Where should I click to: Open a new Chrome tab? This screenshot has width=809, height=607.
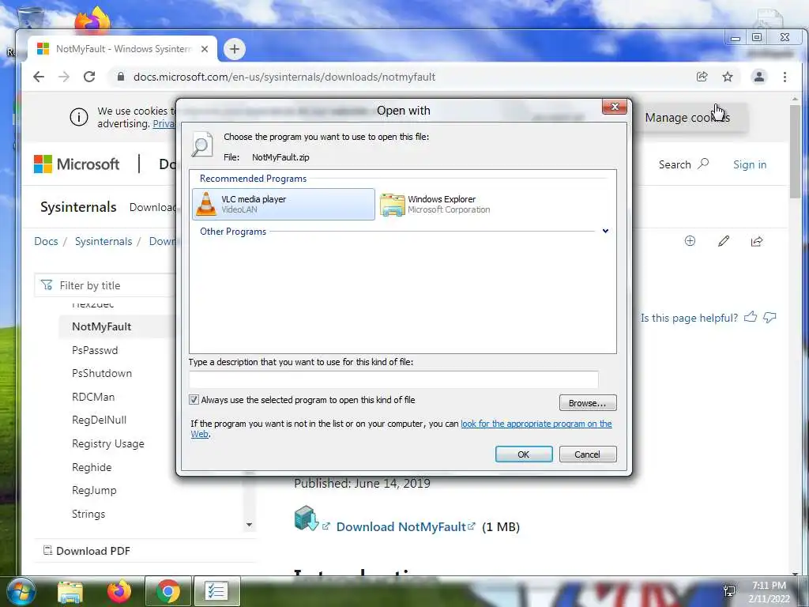234,49
